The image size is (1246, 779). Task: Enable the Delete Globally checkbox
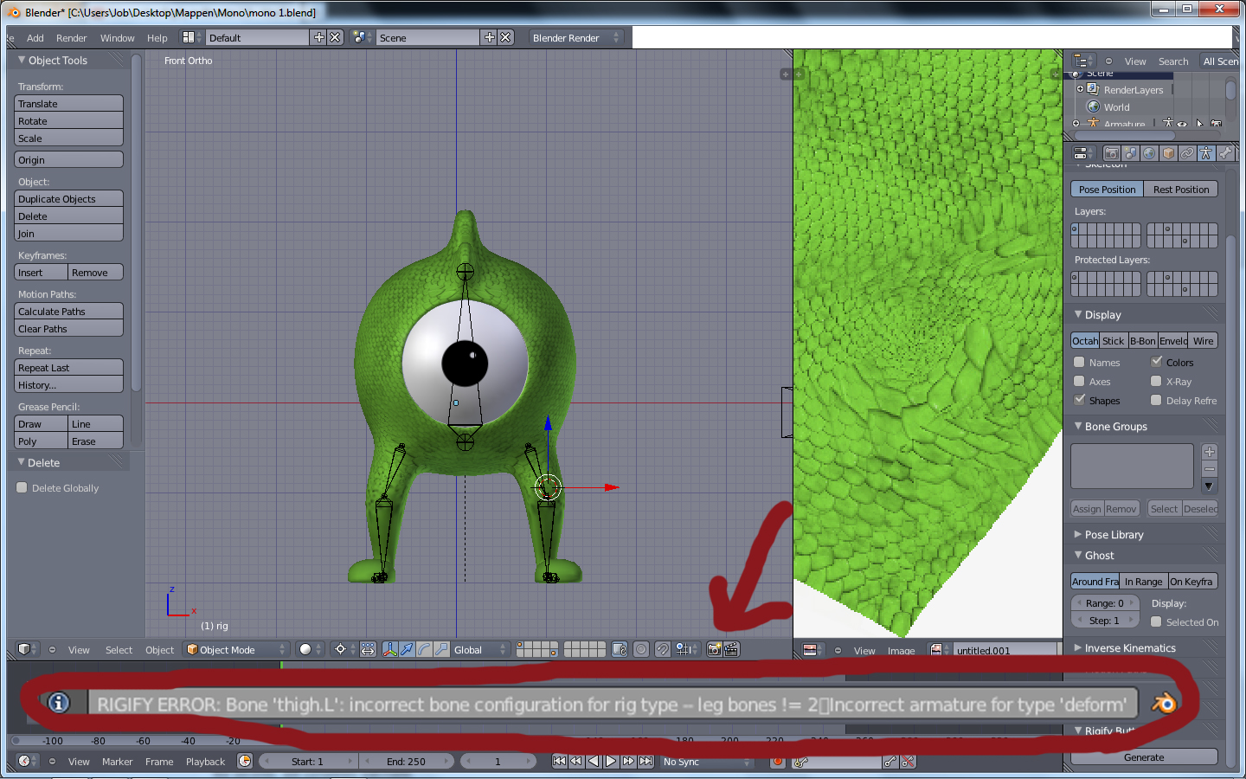22,487
